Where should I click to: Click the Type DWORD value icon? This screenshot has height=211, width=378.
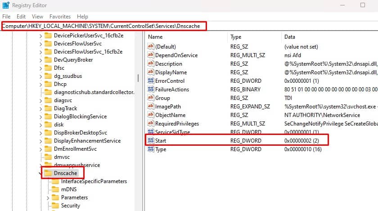151,149
